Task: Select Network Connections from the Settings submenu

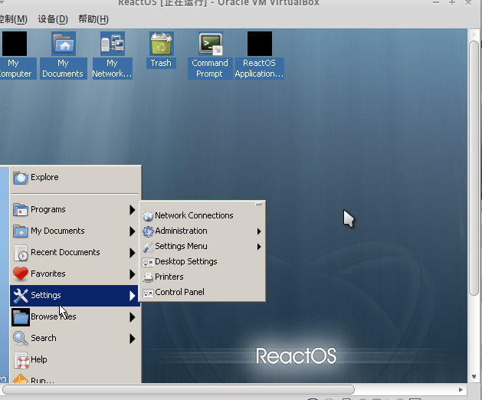Action: (202, 215)
